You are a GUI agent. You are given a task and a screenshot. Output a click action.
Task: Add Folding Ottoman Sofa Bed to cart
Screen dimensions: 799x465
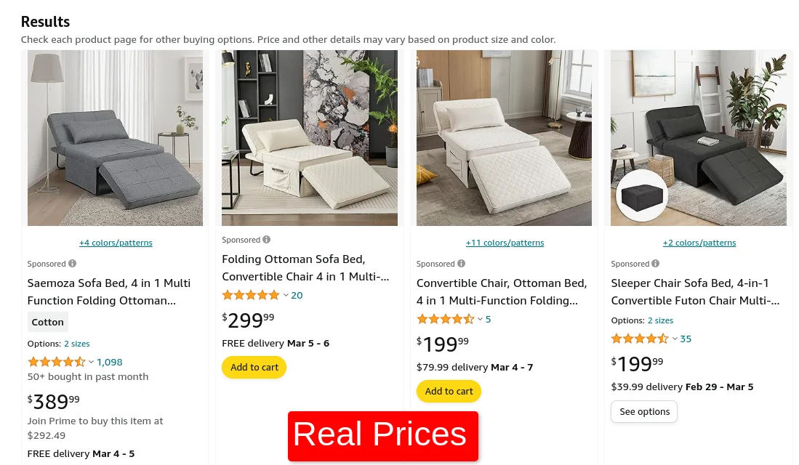pos(254,367)
